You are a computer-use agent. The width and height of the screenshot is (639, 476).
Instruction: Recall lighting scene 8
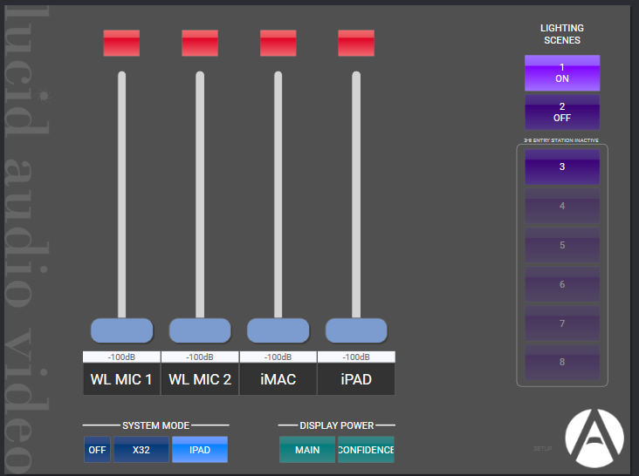(562, 362)
